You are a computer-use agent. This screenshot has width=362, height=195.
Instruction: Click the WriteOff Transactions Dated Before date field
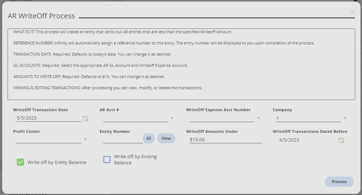(x=306, y=140)
